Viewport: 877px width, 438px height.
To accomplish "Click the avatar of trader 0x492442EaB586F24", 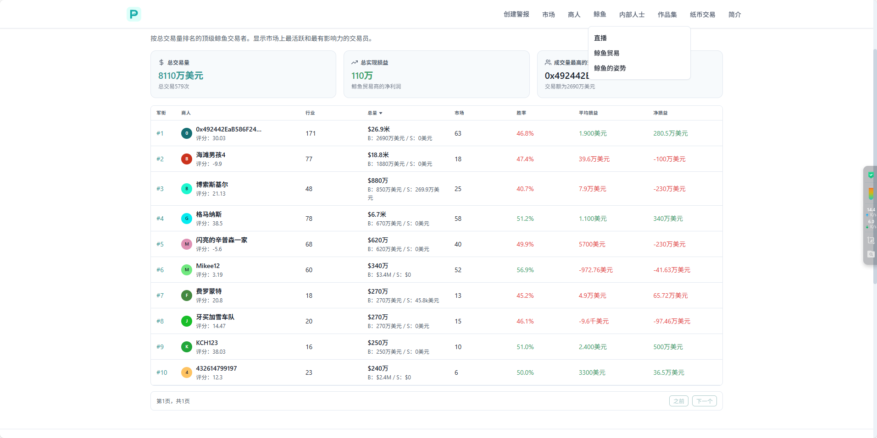I will 187,133.
